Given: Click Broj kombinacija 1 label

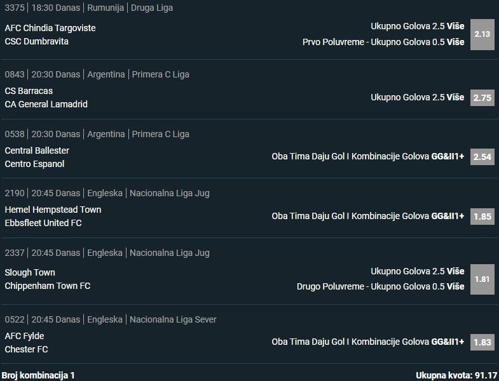Looking at the screenshot, I should coord(38,375).
